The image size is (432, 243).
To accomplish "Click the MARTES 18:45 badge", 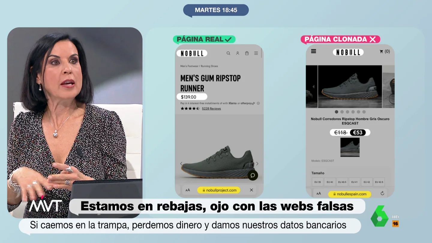I will click(x=216, y=10).
